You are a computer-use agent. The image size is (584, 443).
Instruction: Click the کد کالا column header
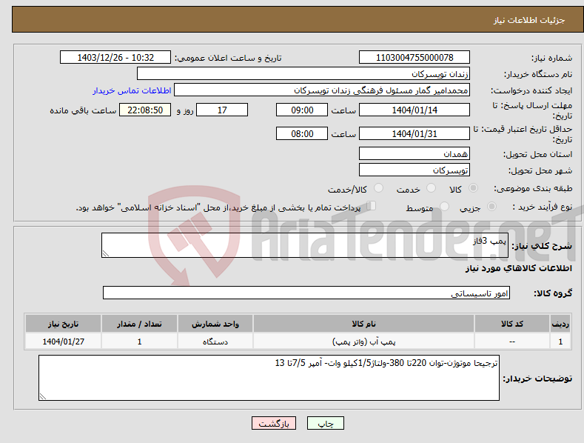coord(512,324)
